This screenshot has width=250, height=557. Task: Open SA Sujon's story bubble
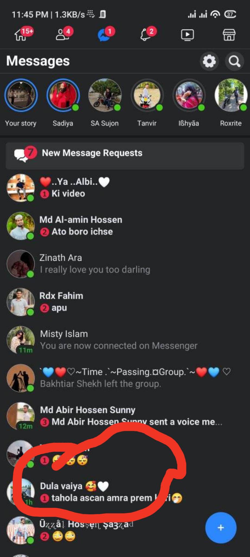(105, 95)
